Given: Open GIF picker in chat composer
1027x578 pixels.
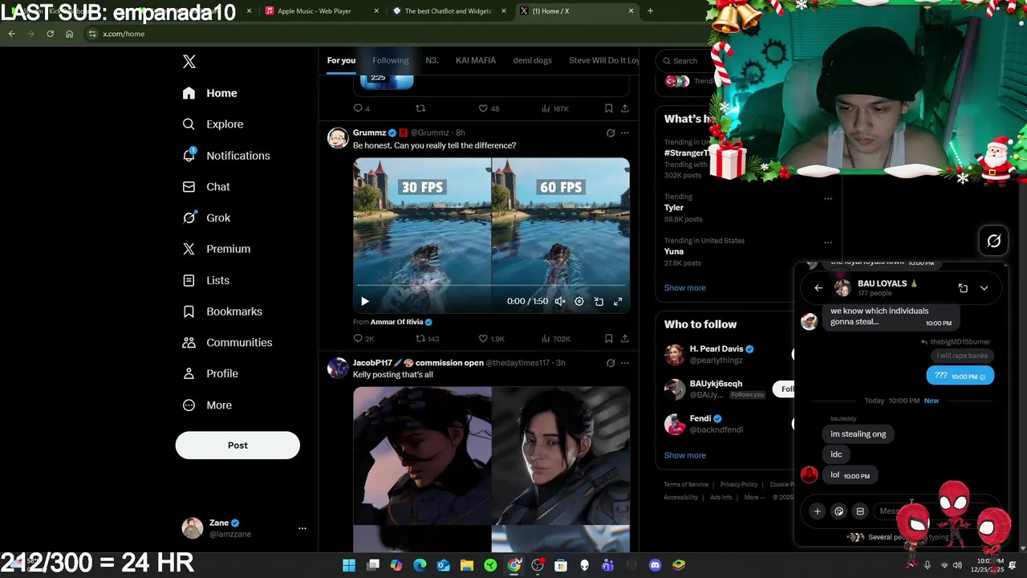Looking at the screenshot, I should 860,511.
